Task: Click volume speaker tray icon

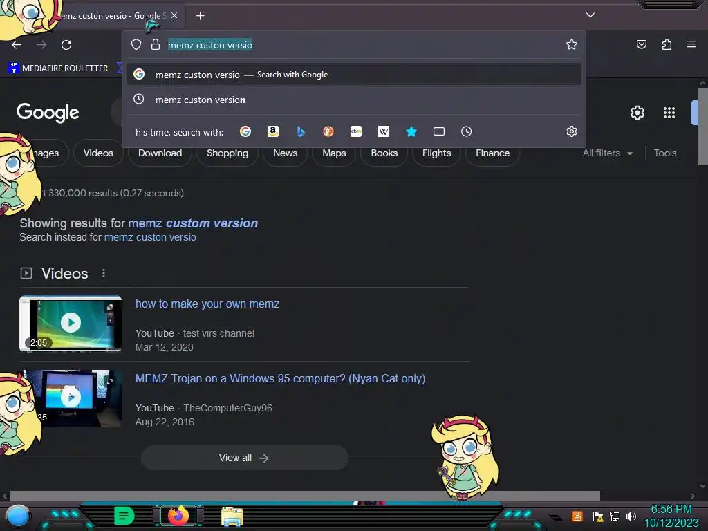Action: pos(631,516)
